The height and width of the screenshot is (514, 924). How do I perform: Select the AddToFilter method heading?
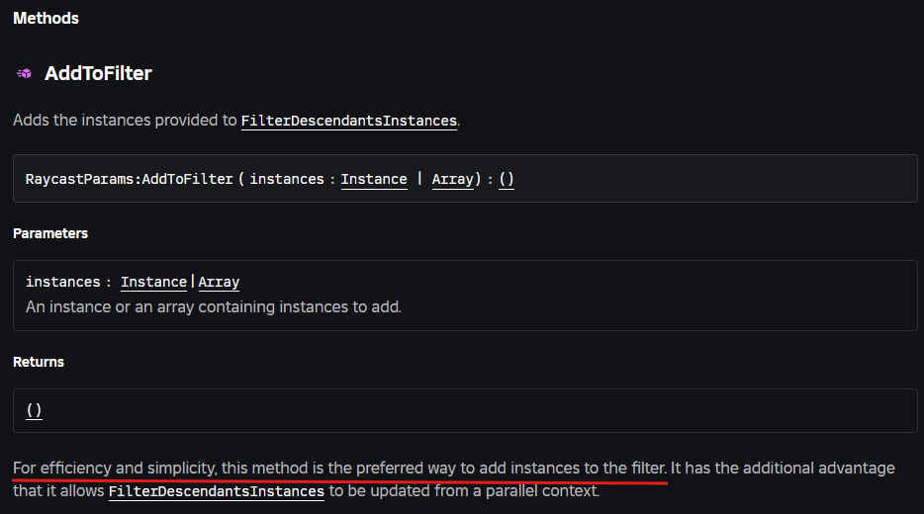coord(98,74)
